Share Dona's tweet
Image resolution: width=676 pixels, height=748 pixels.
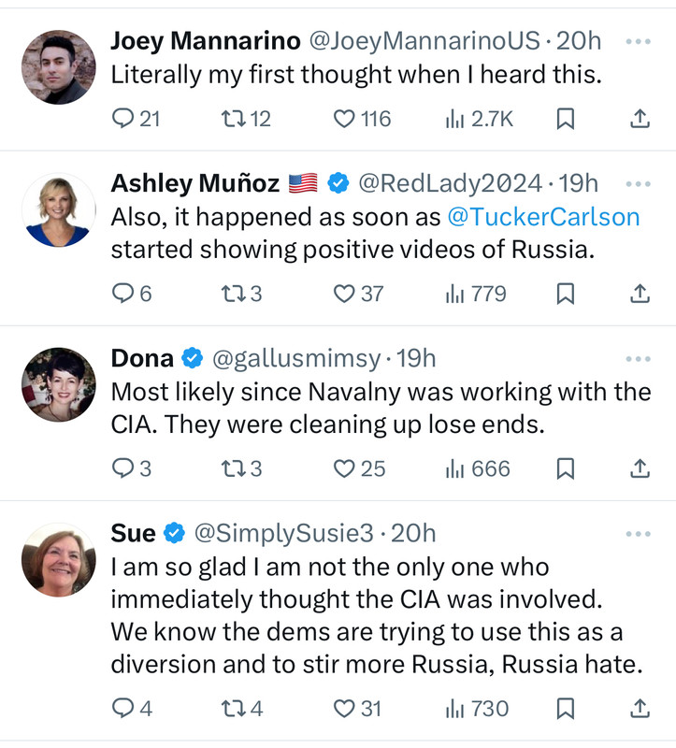coord(640,468)
